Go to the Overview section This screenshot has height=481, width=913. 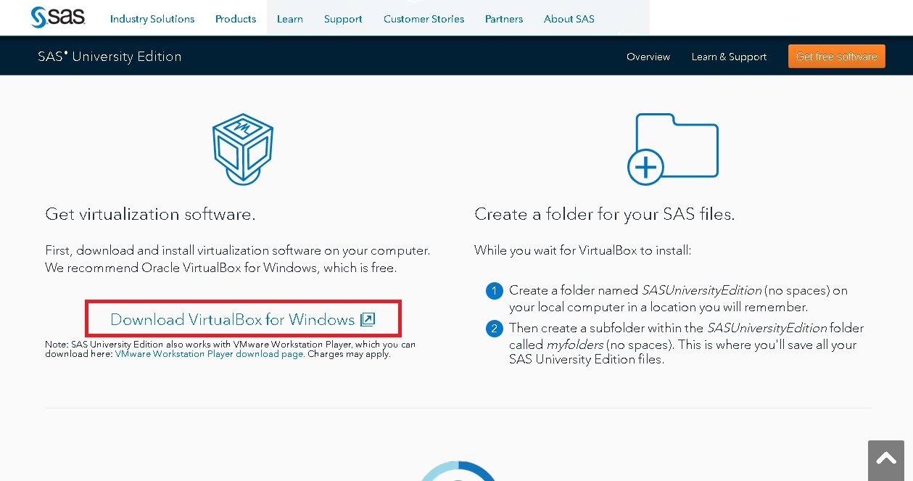pos(648,57)
